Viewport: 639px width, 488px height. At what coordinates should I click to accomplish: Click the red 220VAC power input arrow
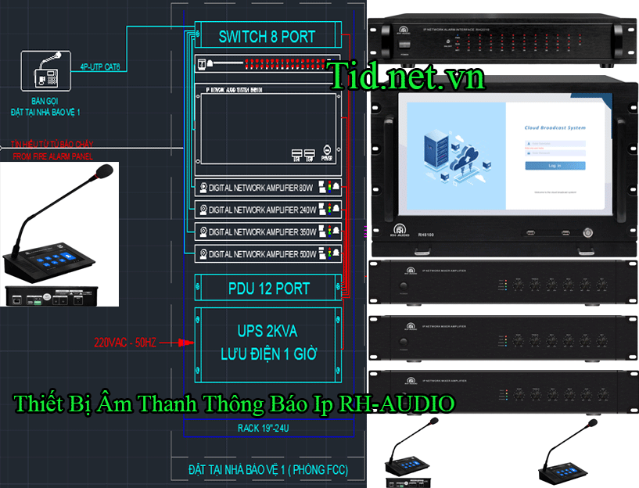[x=186, y=342]
